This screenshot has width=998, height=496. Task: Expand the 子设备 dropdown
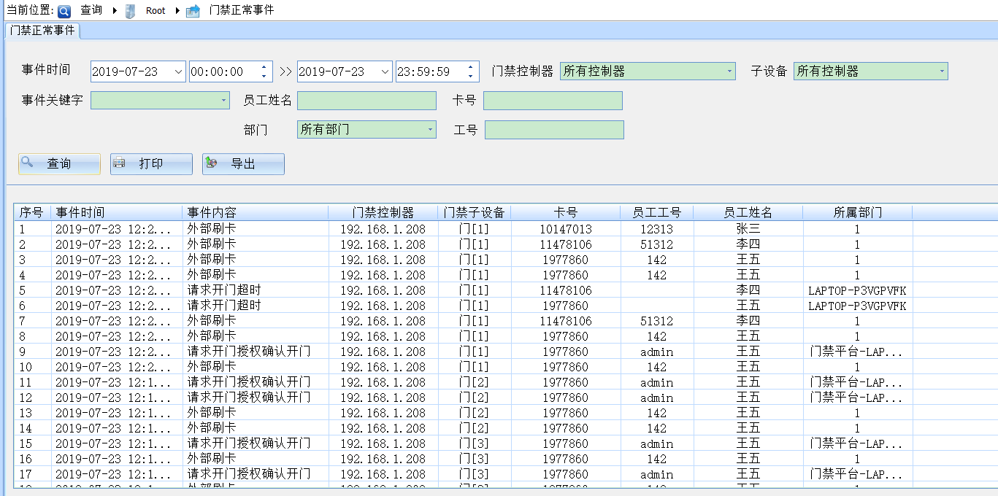point(942,71)
